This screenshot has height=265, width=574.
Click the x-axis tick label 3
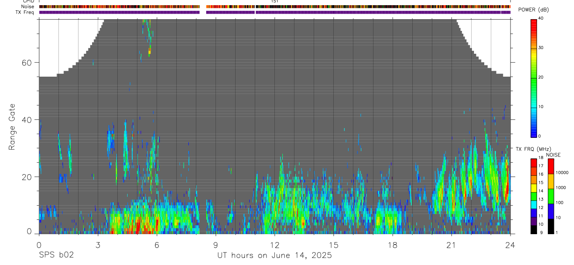[x=98, y=245]
